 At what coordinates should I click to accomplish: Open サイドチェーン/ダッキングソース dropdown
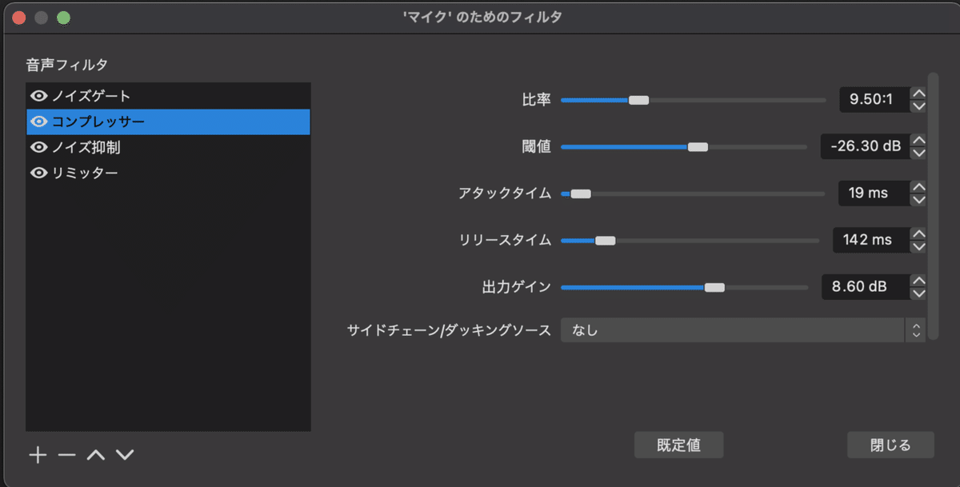click(x=742, y=329)
